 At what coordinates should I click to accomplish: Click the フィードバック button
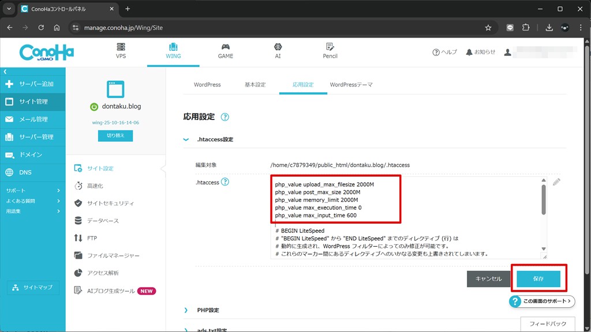(x=548, y=324)
